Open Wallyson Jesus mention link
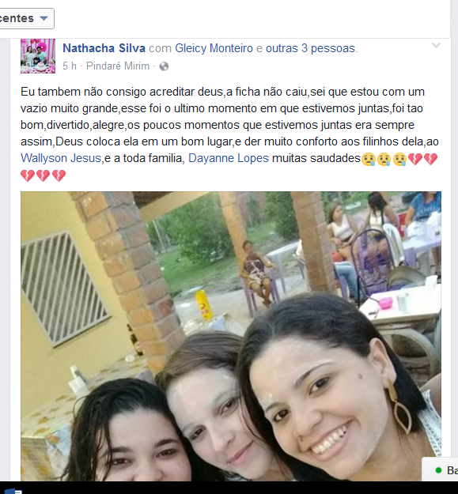This screenshot has width=458, height=494. click(x=61, y=158)
